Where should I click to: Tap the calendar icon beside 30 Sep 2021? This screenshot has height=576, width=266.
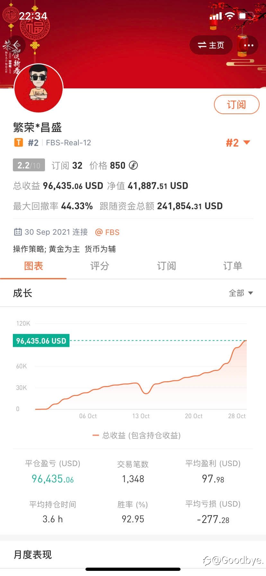(x=18, y=232)
